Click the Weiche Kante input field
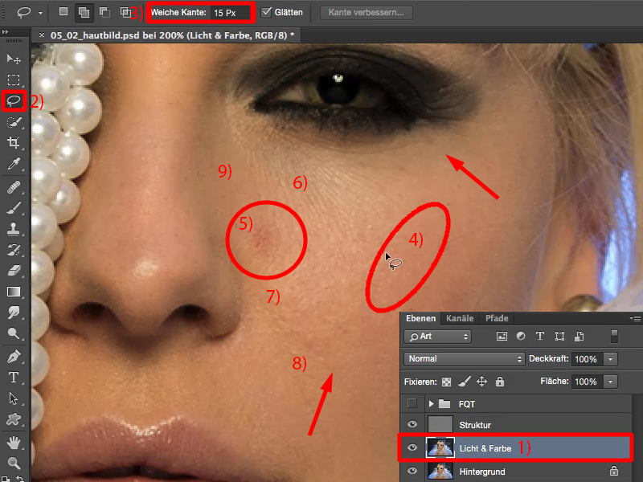This screenshot has height=482, width=643. (230, 13)
